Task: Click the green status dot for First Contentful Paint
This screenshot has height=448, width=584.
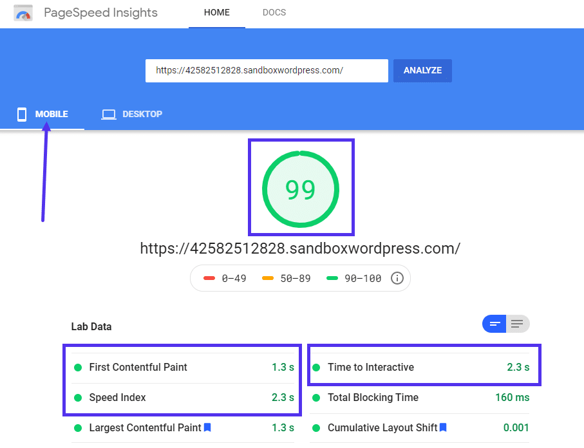Action: 79,367
